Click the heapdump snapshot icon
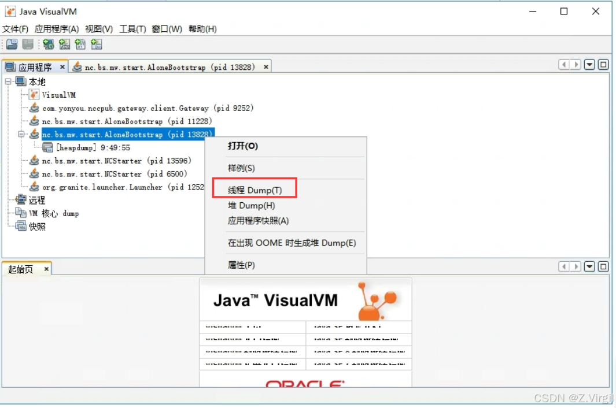 [47, 147]
